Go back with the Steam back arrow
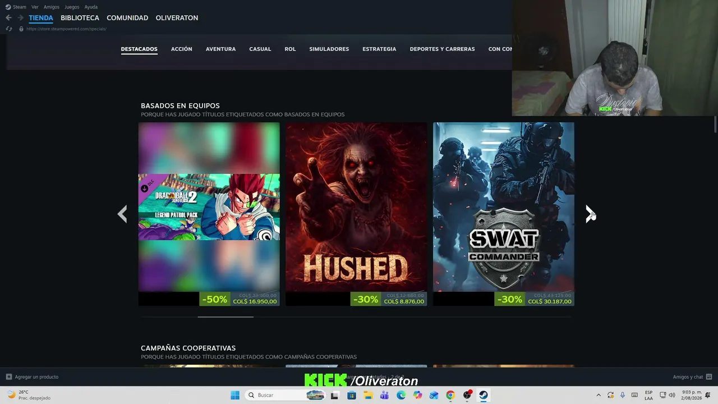The width and height of the screenshot is (718, 404). point(8,18)
